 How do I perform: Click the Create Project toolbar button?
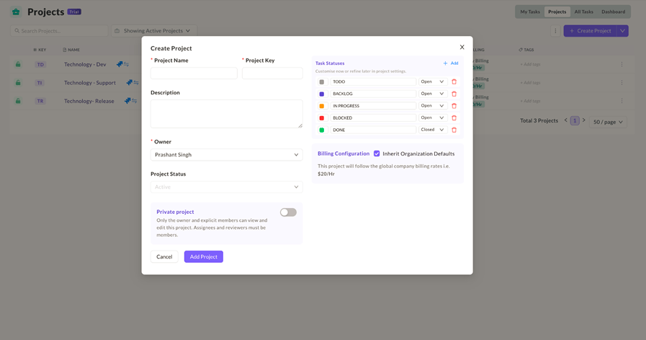click(x=590, y=31)
